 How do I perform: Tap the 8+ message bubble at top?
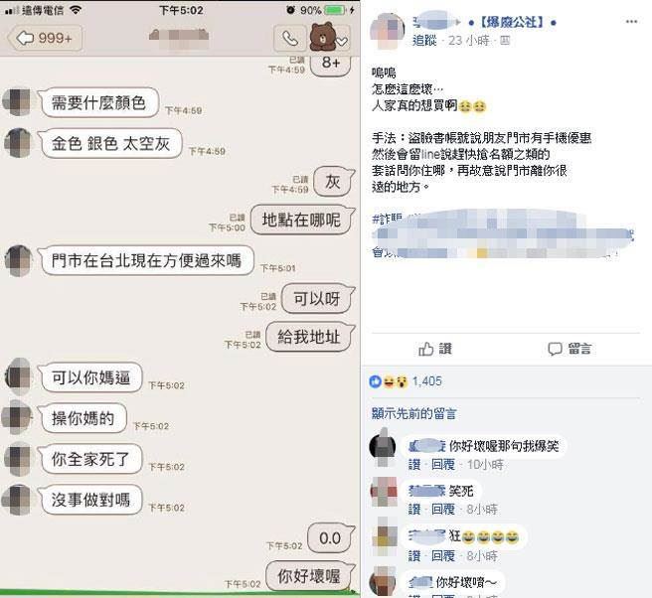tap(331, 64)
